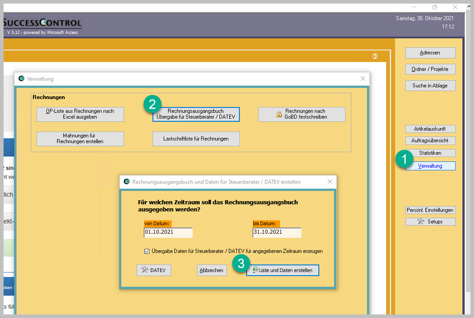474x318 pixels.
Task: Close the Rechnungsausgangsbuch dialog
Action: (x=330, y=182)
